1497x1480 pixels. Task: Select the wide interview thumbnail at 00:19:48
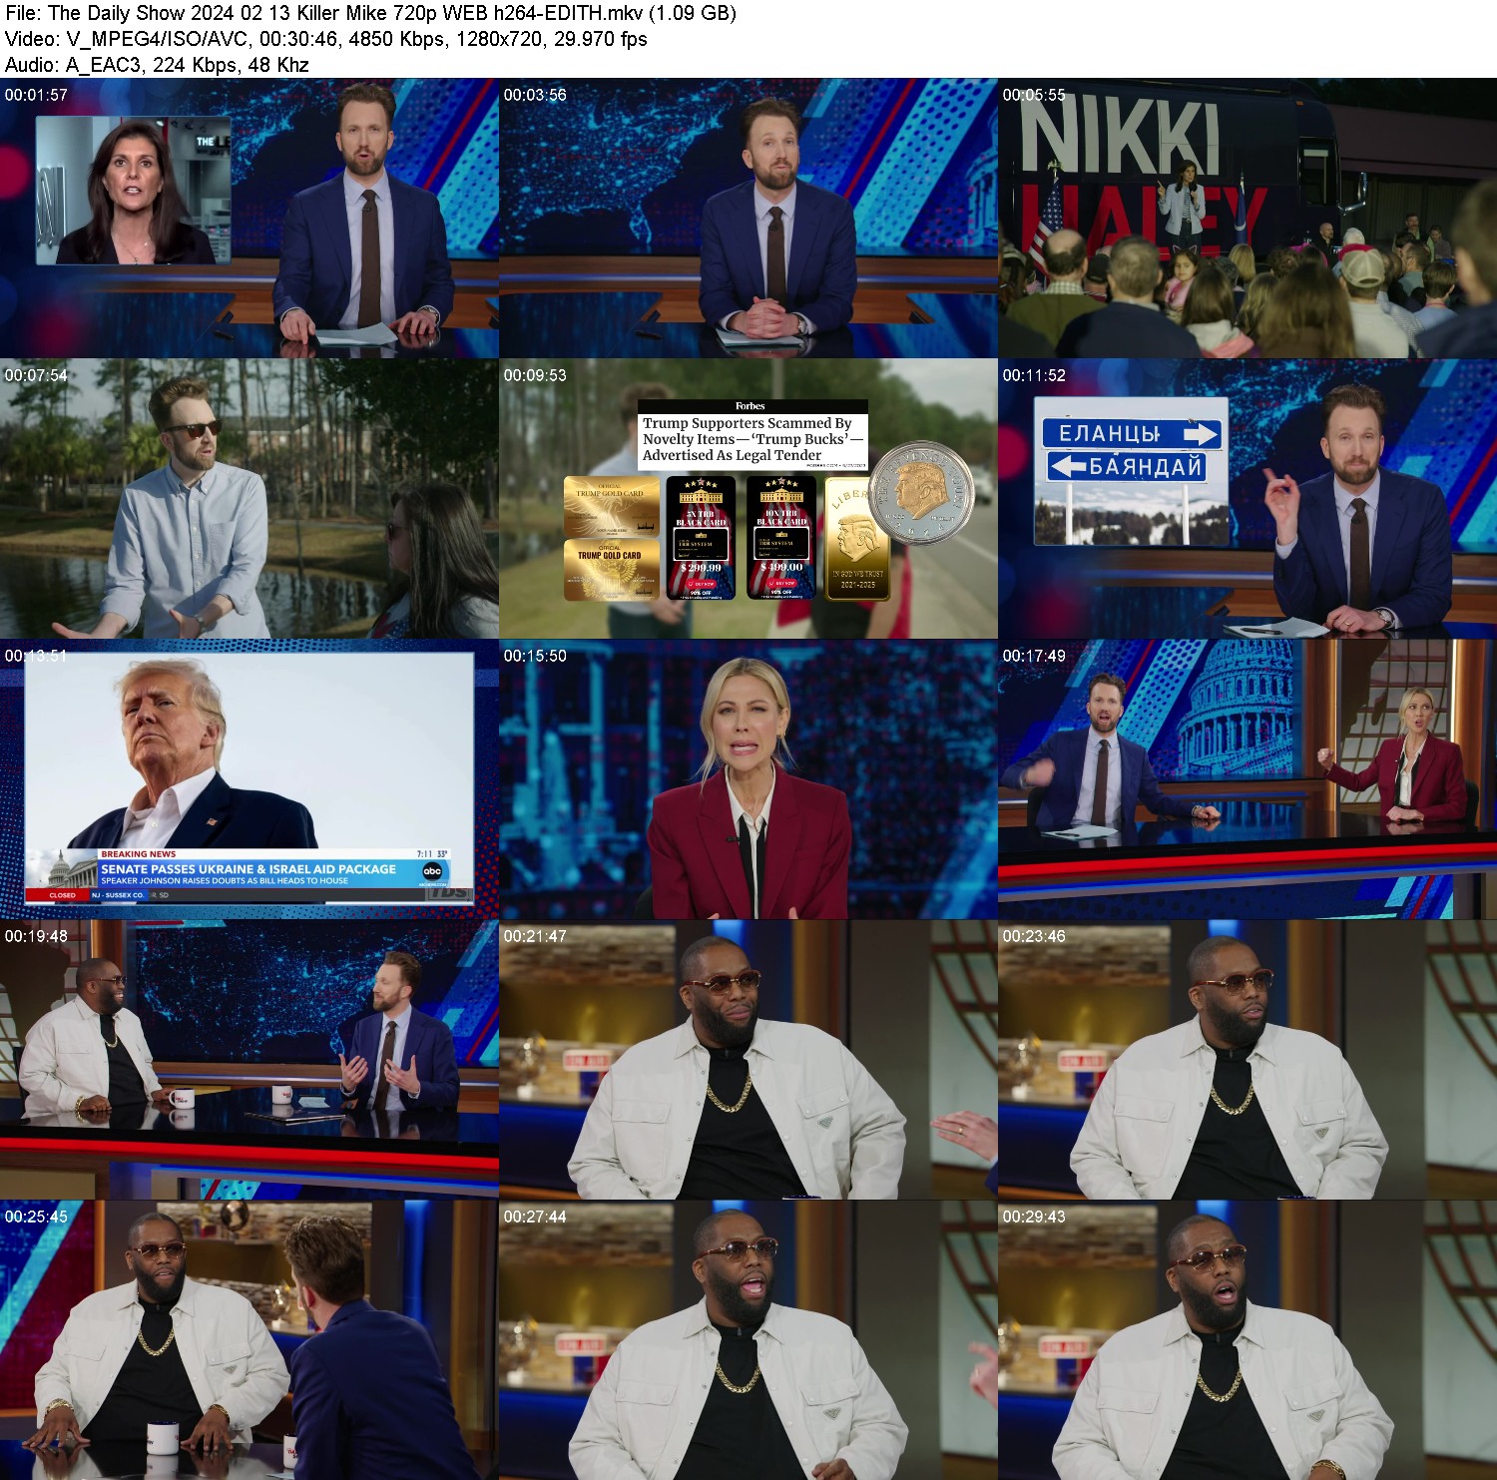click(249, 1060)
